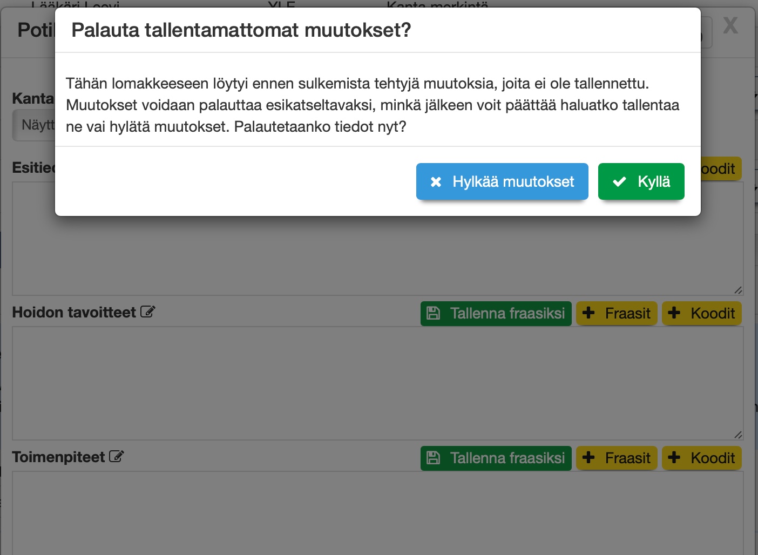Click the Toimenpiteet section heading
The image size is (758, 555).
pyautogui.click(x=58, y=457)
